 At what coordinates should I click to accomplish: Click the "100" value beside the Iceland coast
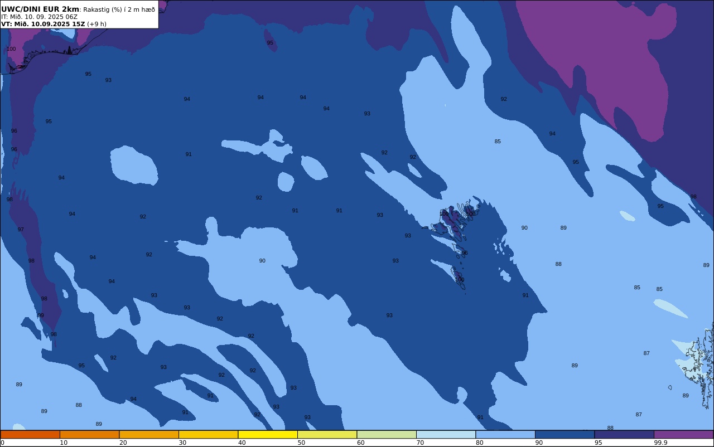[x=11, y=49]
